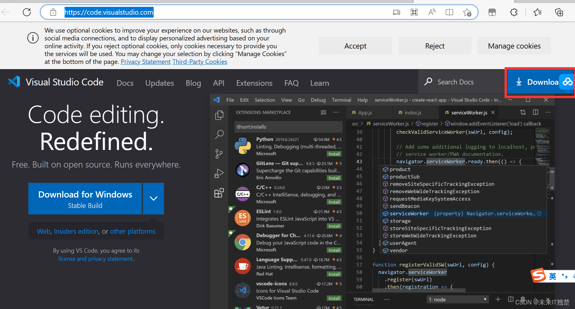Click the ESLint extension icon
This screenshot has width=575, height=309.
click(243, 218)
